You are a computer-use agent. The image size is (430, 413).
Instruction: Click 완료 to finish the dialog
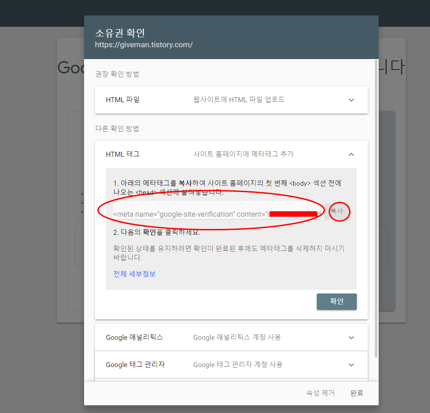[356, 393]
